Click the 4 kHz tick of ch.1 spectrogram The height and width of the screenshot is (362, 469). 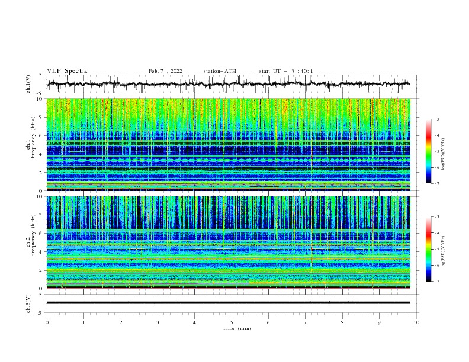click(x=41, y=154)
